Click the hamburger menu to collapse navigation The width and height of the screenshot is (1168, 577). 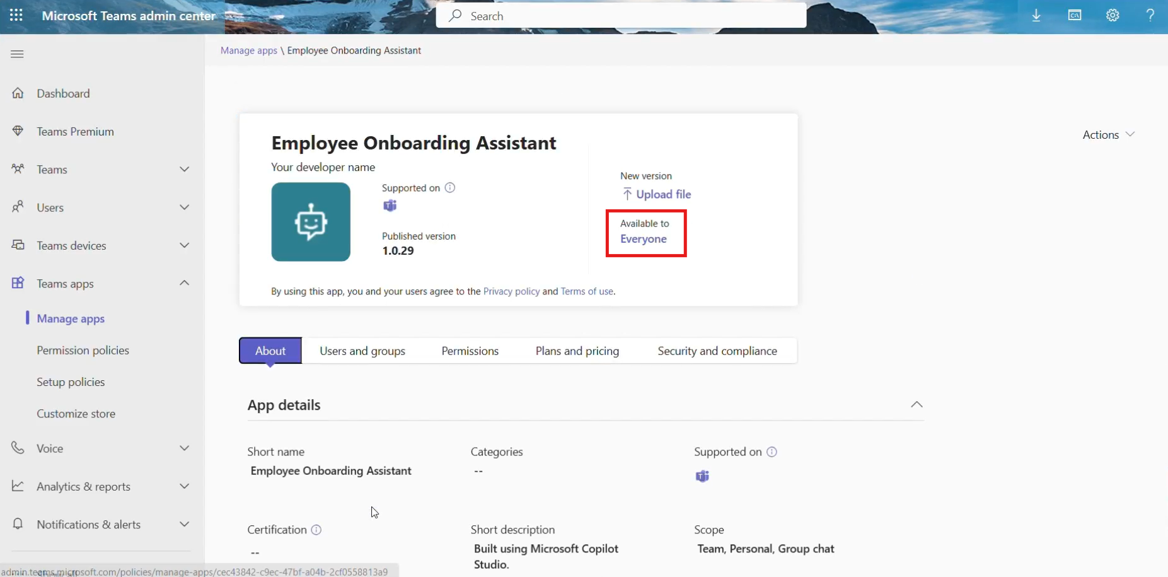pos(17,54)
